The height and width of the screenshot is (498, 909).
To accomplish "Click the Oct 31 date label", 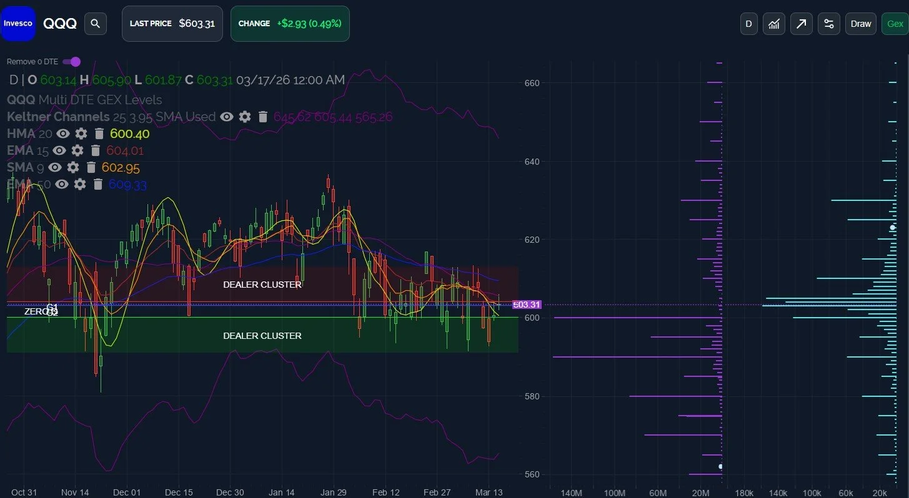I will pyautogui.click(x=24, y=492).
